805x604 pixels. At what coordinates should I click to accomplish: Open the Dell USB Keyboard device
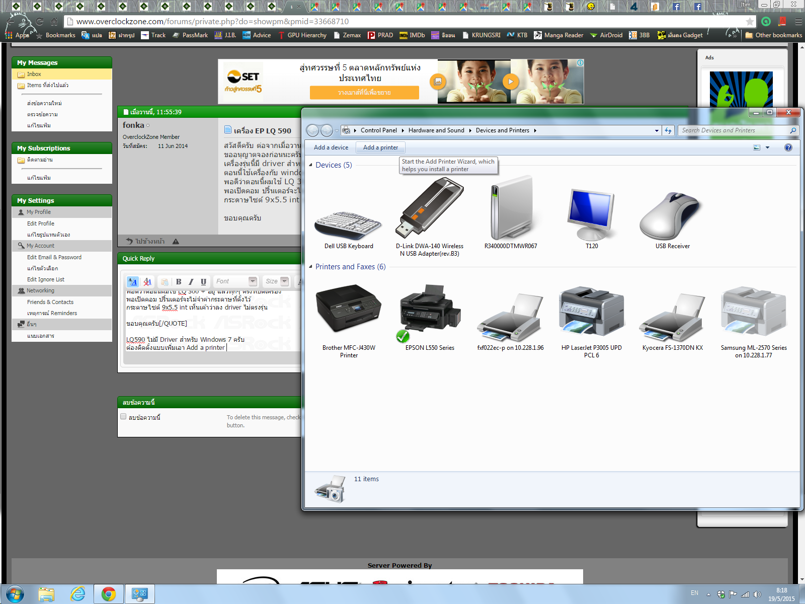349,224
